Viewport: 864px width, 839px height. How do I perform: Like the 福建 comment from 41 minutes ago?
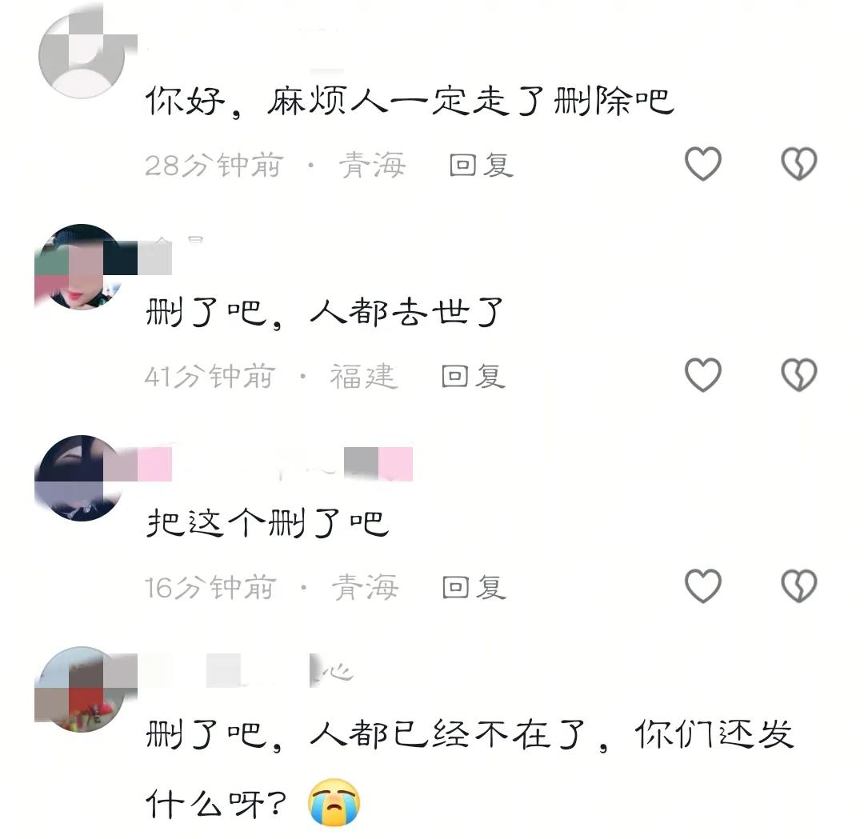pos(702,375)
